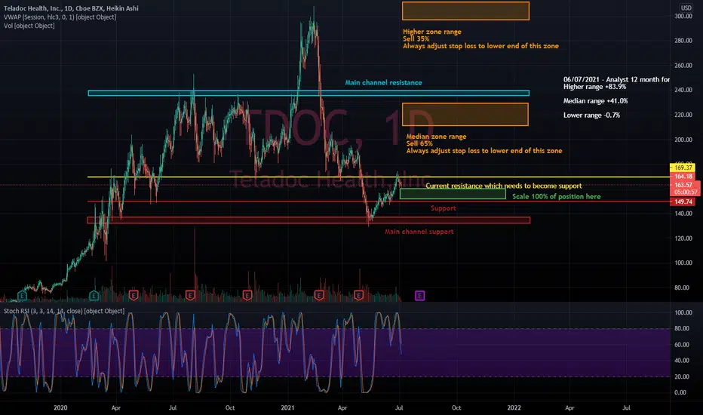Click the 280.00 price axis label

[x=683, y=41]
